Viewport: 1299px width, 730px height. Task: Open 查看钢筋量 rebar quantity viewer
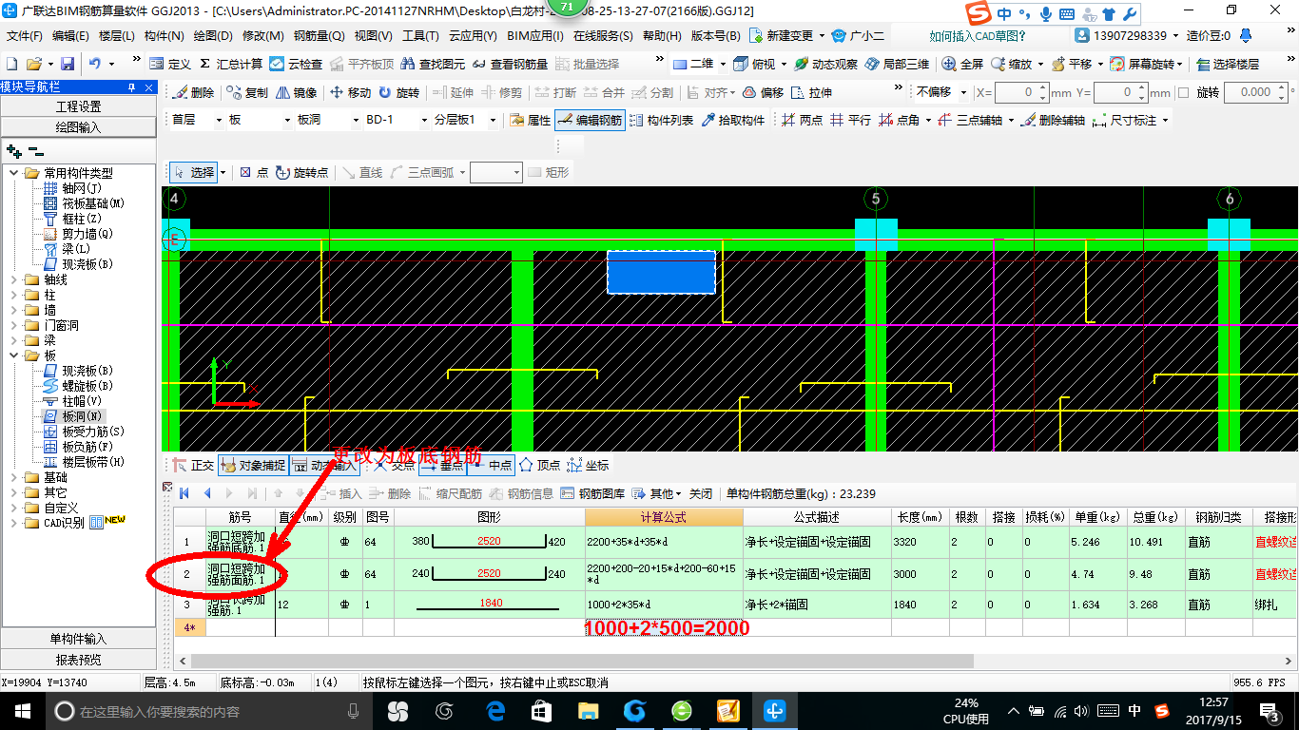click(x=510, y=64)
